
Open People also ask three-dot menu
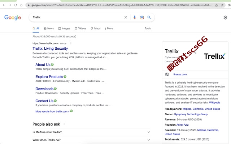64,124
